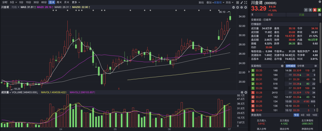Click the red 买 (buy) icon
The image size is (322, 131).
(x=314, y=10)
